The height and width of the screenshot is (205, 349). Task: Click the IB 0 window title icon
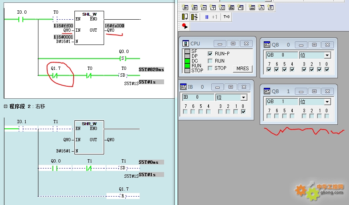click(x=183, y=87)
